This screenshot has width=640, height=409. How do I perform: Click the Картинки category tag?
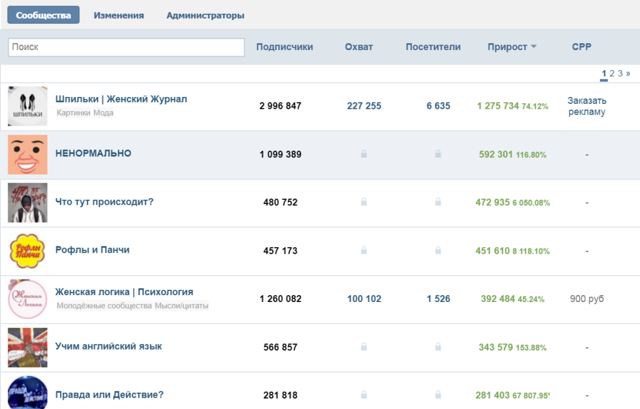point(74,113)
